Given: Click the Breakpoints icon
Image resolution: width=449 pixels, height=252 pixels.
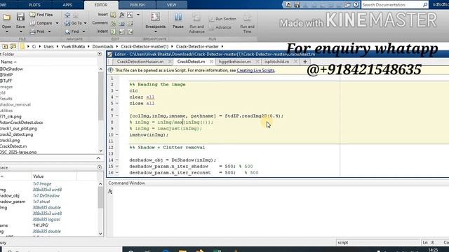Looking at the screenshot, I should point(155,17).
